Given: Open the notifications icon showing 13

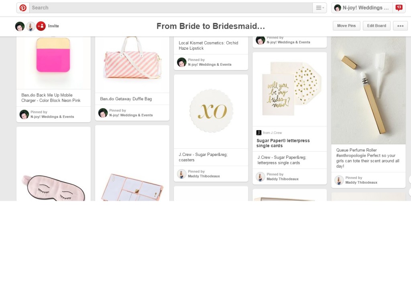Looking at the screenshot, I should click(399, 8).
